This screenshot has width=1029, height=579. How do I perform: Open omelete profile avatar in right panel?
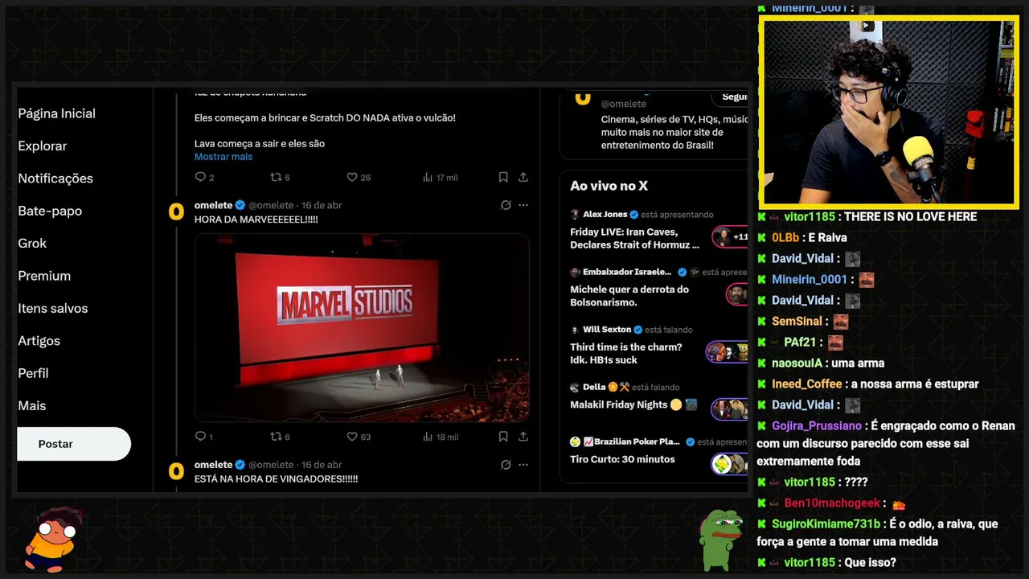[x=583, y=98]
